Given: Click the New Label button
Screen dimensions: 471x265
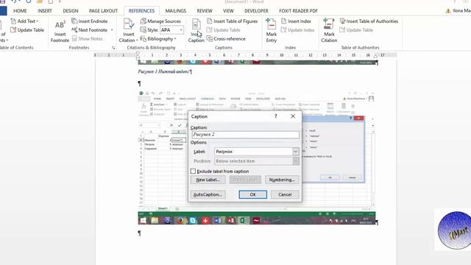Looking at the screenshot, I should 208,180.
